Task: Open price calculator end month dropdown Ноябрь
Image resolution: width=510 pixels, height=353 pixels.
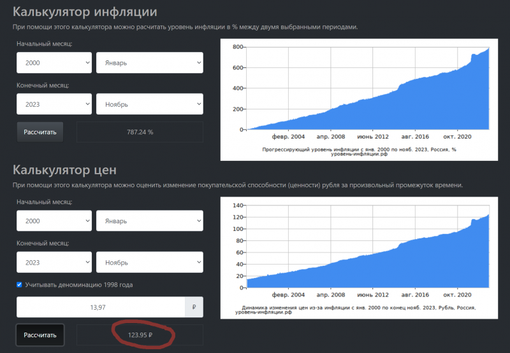Action: (150, 262)
